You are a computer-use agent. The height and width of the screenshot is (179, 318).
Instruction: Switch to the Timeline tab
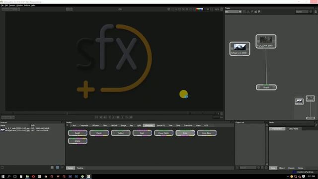[x=80, y=168]
